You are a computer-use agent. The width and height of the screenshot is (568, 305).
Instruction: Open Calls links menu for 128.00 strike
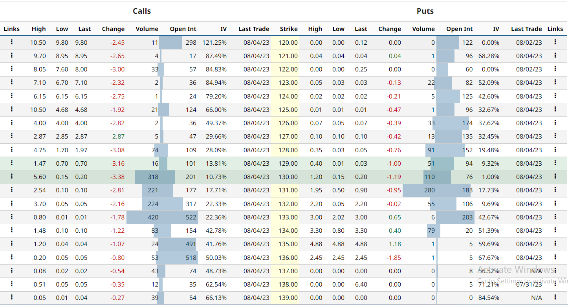[12, 150]
